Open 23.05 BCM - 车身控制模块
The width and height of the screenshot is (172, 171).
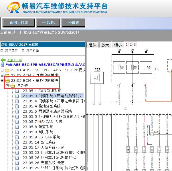[34, 80]
